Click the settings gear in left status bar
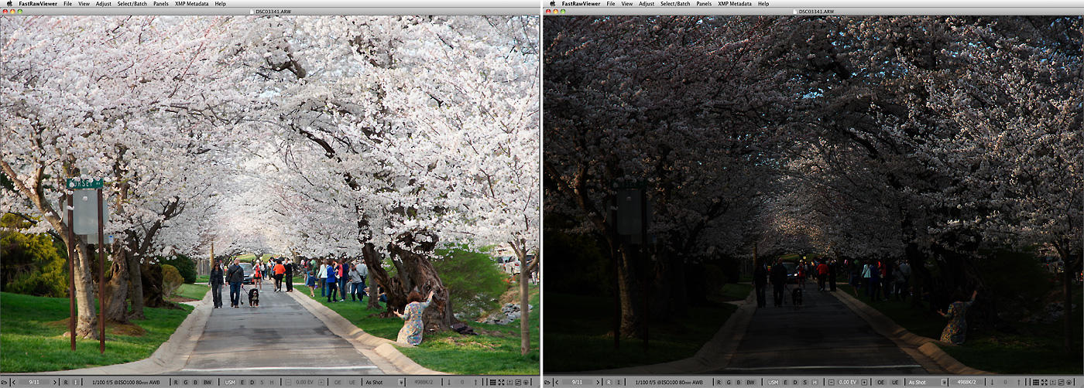This screenshot has height=388, width=1084. pyautogui.click(x=527, y=382)
